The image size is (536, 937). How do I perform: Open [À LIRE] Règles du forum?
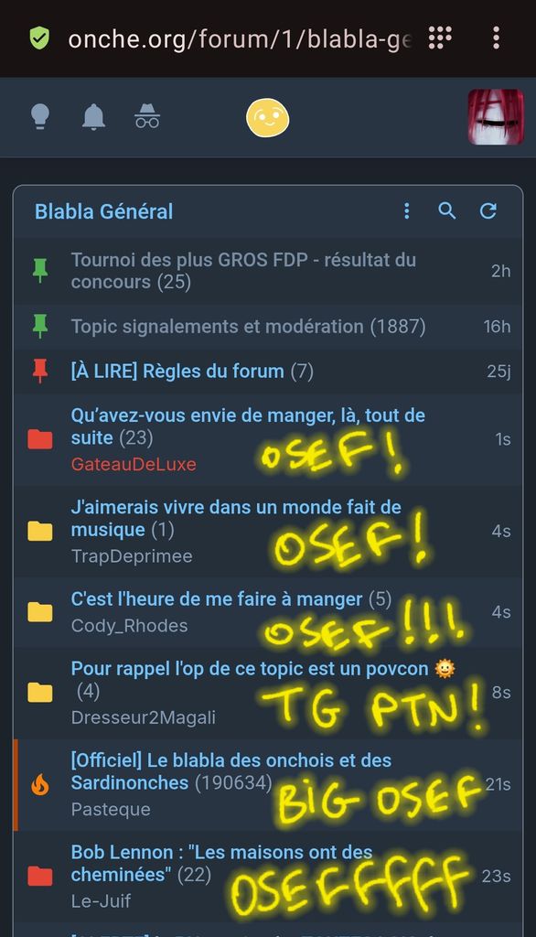(x=192, y=372)
